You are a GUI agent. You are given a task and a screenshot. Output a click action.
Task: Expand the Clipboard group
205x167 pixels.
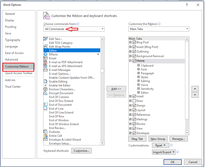pos(139,65)
